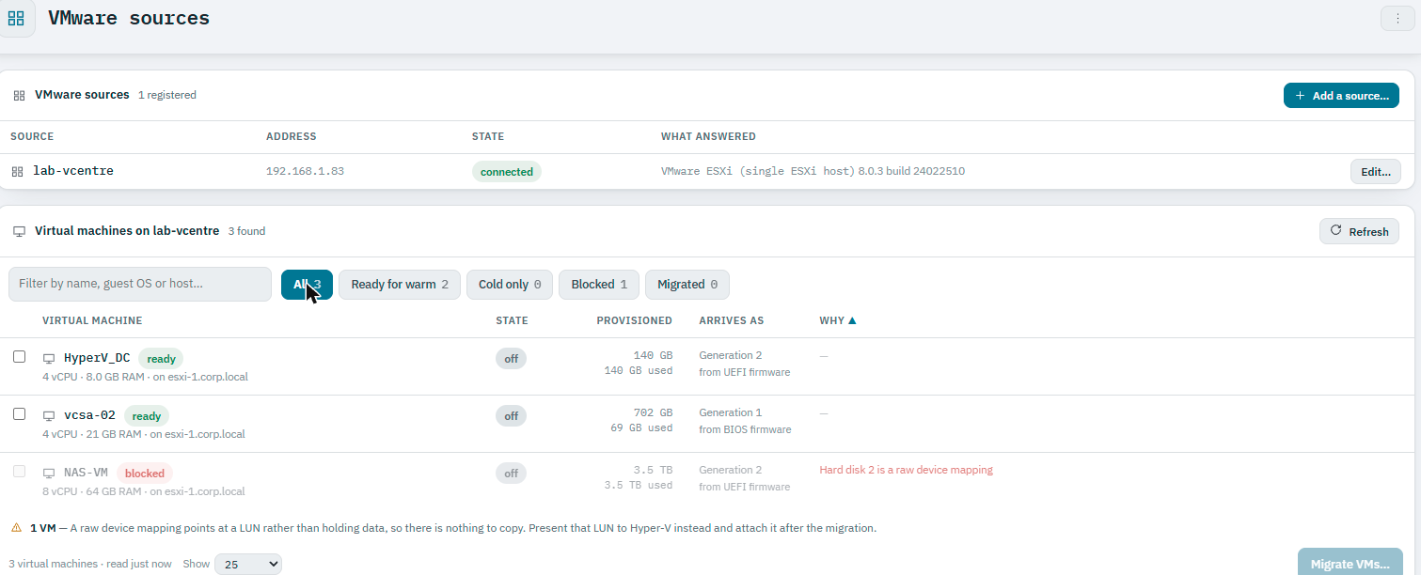This screenshot has height=575, width=1421.
Task: Click the off state of vcsa-02
Action: 512,416
